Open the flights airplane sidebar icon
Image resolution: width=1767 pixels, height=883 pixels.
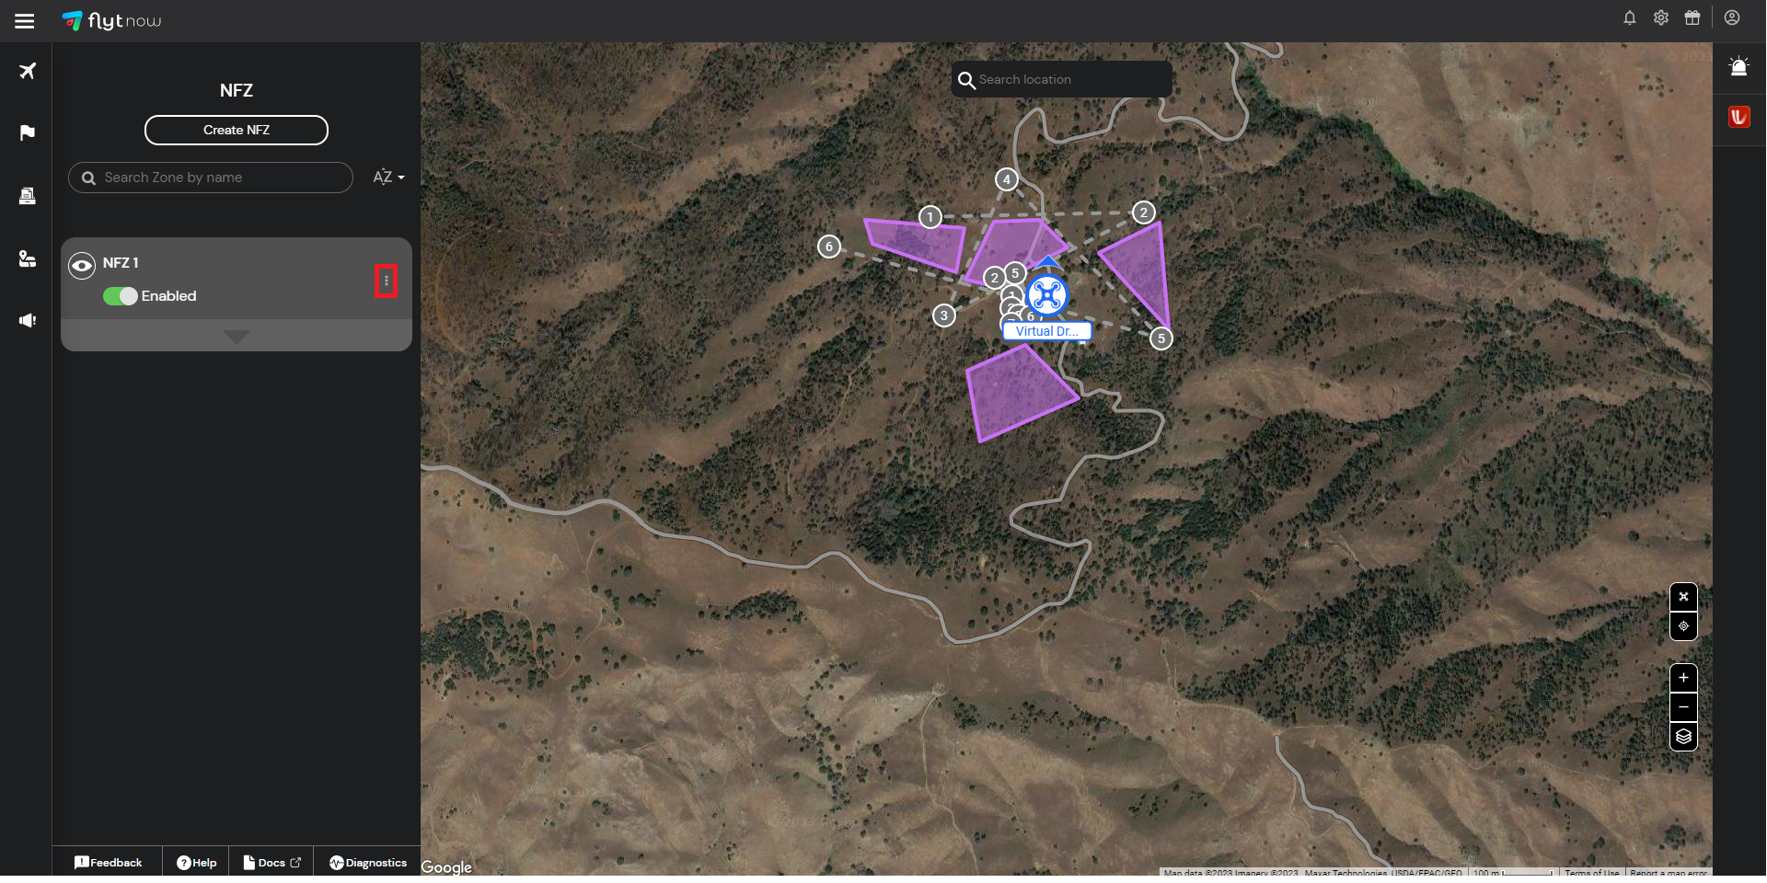point(28,71)
